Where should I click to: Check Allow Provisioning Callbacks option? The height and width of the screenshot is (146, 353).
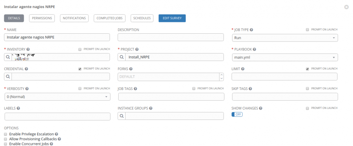pos(6,139)
